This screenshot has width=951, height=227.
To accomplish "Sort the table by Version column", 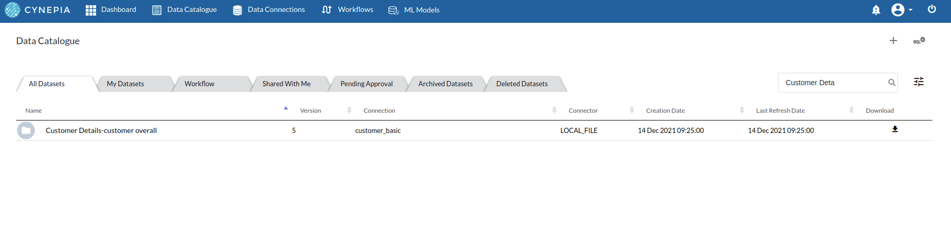I will click(x=311, y=111).
